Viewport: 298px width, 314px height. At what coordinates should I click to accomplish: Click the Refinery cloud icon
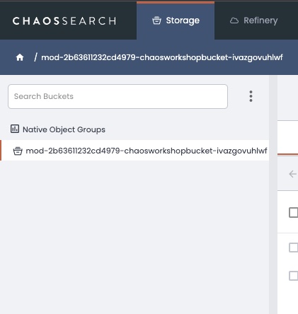click(234, 21)
